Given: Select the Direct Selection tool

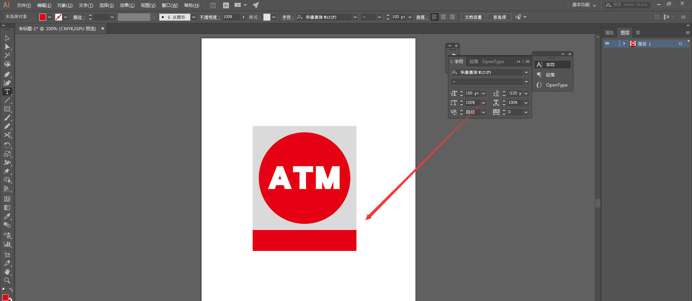Looking at the screenshot, I should pyautogui.click(x=7, y=47).
